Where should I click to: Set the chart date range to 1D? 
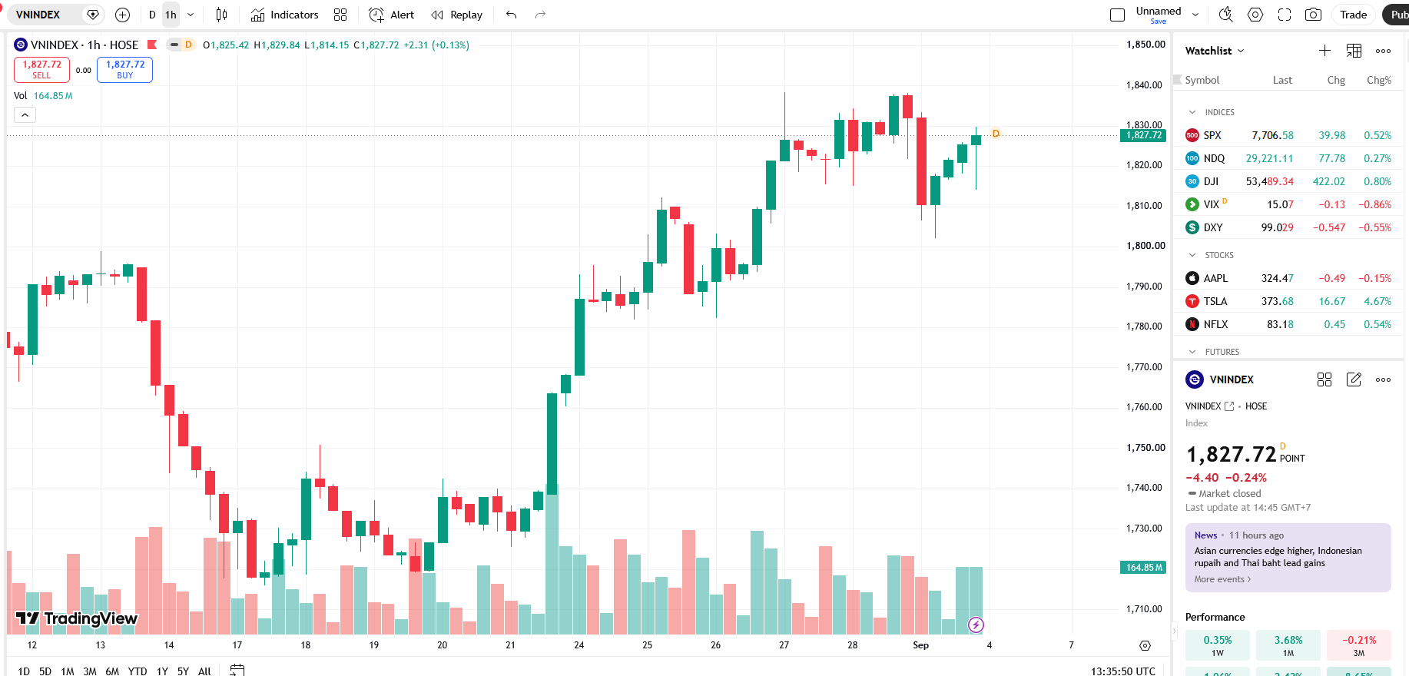24,671
